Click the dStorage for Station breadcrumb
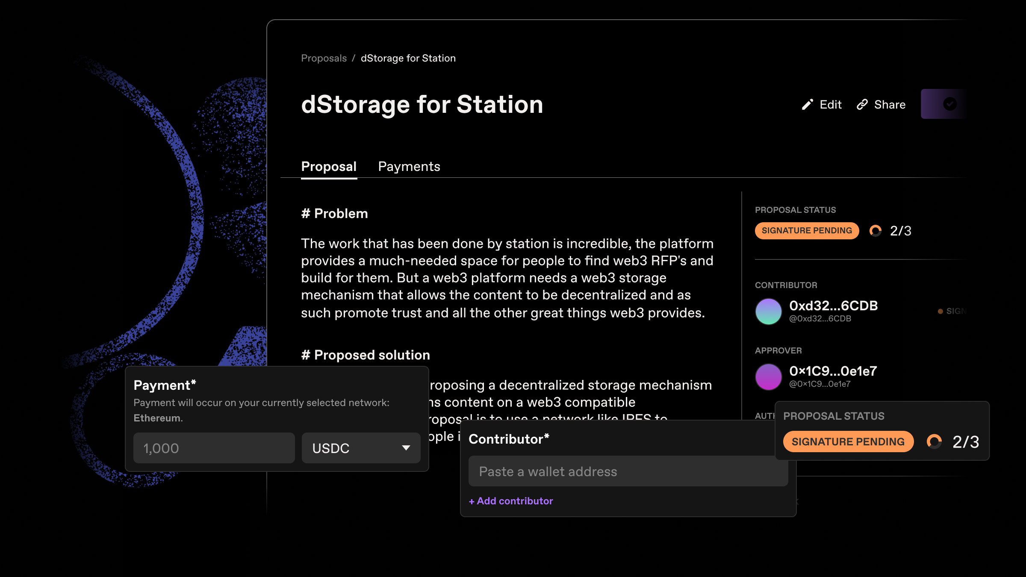The height and width of the screenshot is (577, 1026). [408, 58]
